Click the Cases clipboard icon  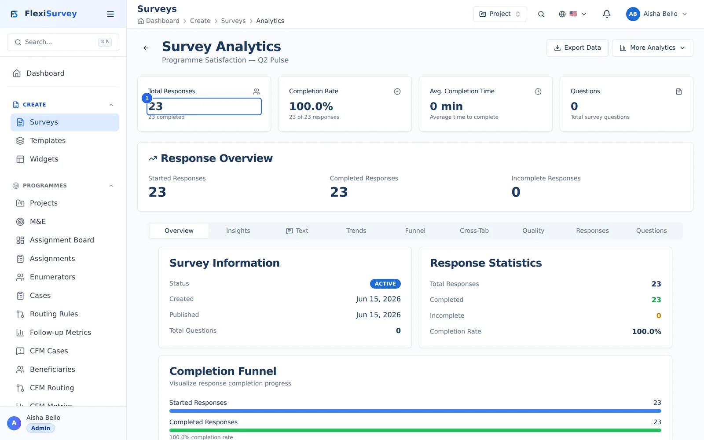point(20,296)
